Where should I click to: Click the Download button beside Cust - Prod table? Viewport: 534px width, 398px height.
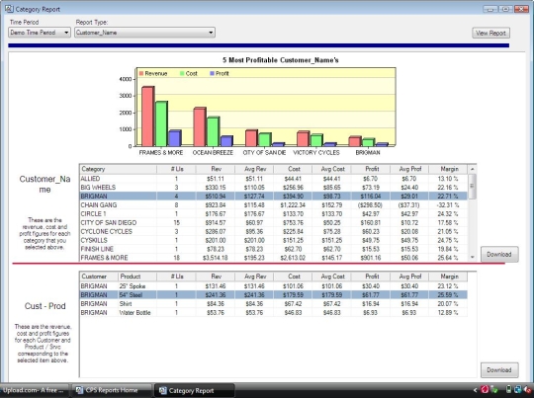coord(499,370)
